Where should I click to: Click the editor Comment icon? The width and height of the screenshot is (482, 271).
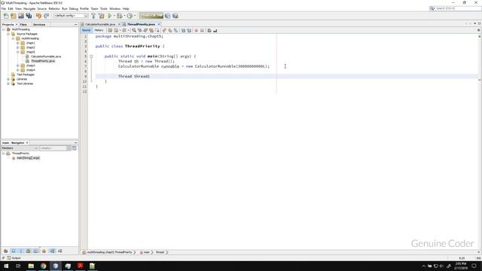[209, 30]
